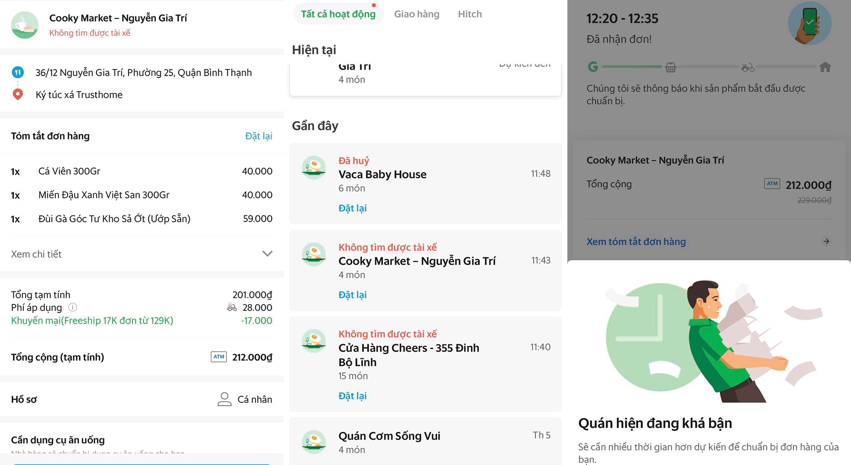Click the ATM payment icon near Tổng cộng (tạm tính)
This screenshot has width=851, height=465.
pos(219,357)
